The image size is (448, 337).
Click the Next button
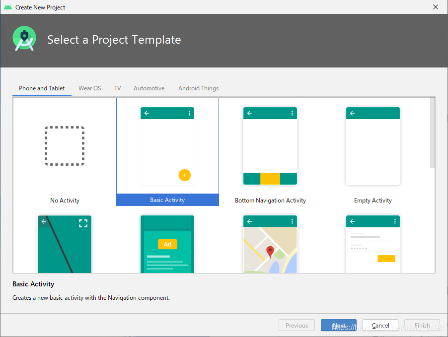click(339, 325)
